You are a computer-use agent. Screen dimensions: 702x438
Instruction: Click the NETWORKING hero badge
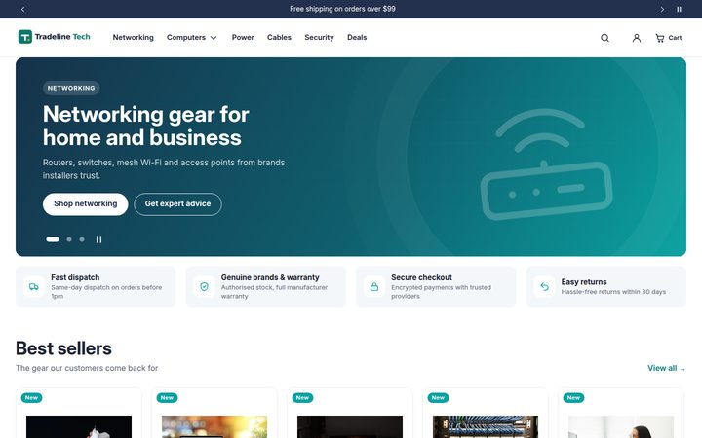[71, 88]
